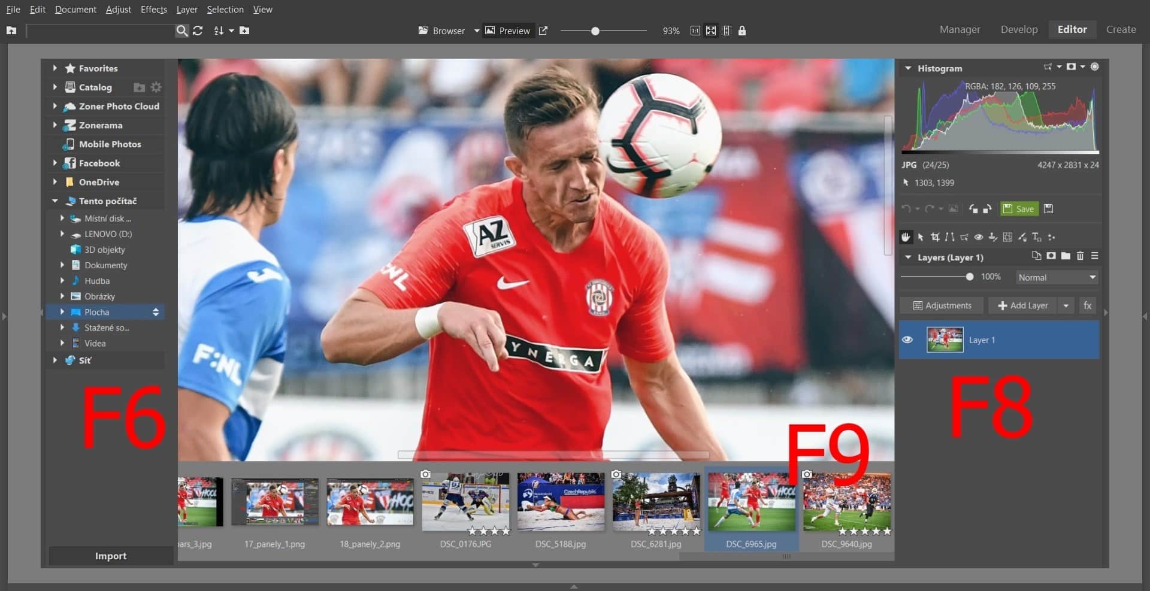
Task: Switch to the Develop module tab
Action: (1019, 29)
